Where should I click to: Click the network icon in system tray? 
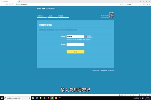[x=137, y=98]
